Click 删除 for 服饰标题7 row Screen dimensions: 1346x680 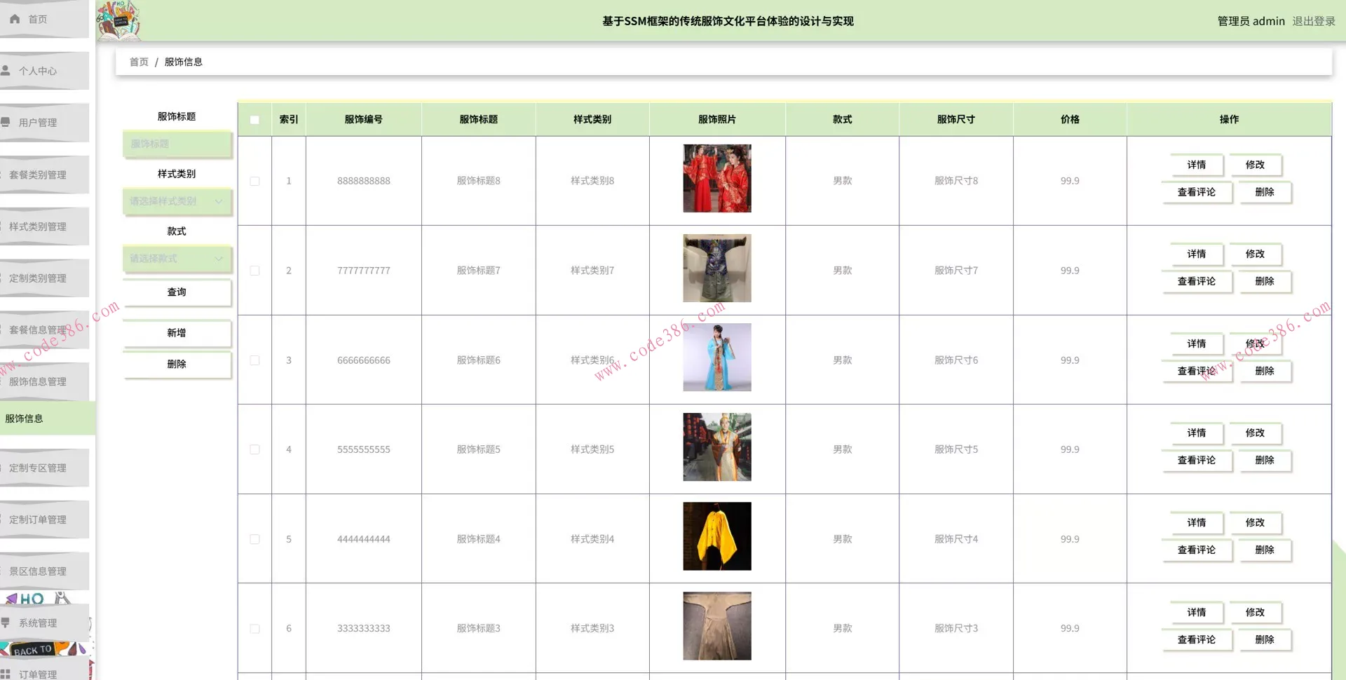pyautogui.click(x=1265, y=281)
